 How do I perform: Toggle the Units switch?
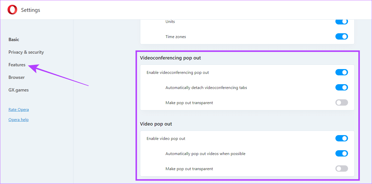coord(342,22)
